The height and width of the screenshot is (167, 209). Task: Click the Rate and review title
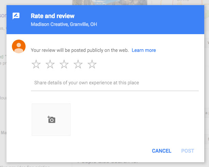point(53,16)
